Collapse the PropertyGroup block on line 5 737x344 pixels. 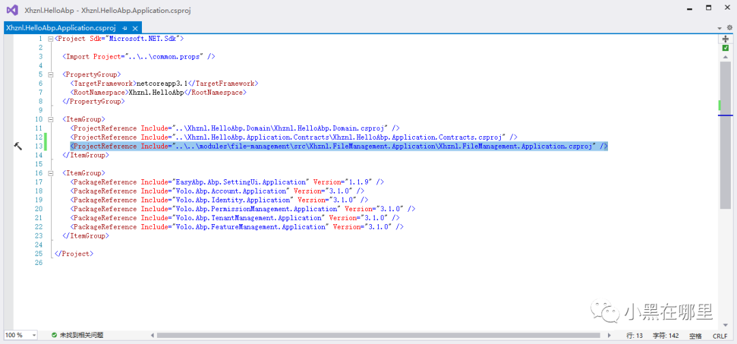pyautogui.click(x=50, y=75)
